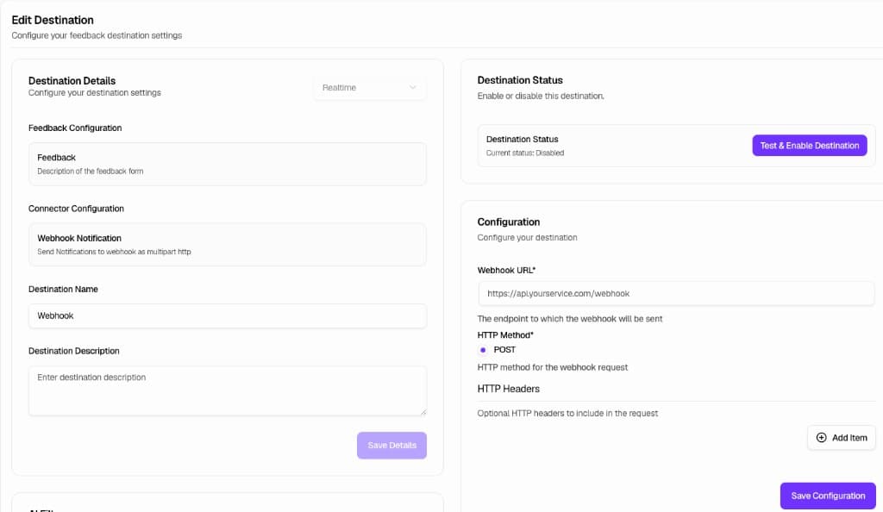Screen dimensions: 883x512
Task: Click the Destination Description text area
Action: click(228, 391)
